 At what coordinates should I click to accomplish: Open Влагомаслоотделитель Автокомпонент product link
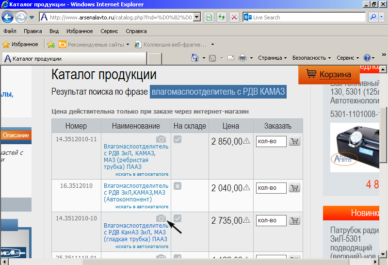(136, 192)
